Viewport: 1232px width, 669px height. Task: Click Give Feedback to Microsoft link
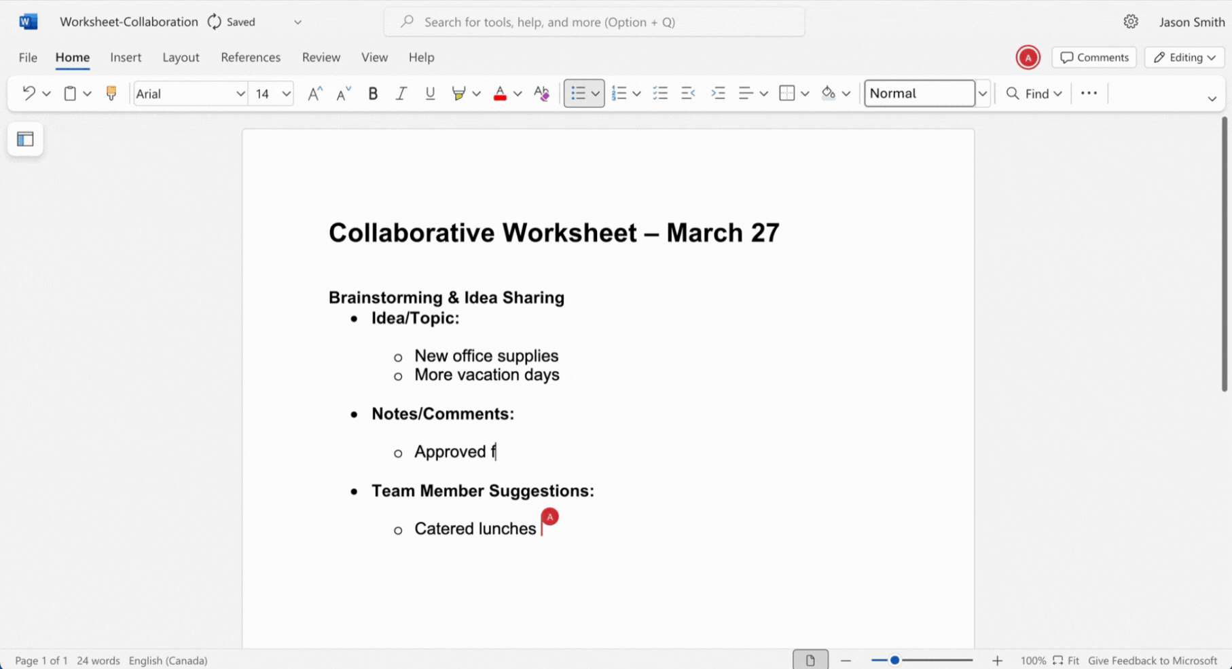pyautogui.click(x=1152, y=660)
